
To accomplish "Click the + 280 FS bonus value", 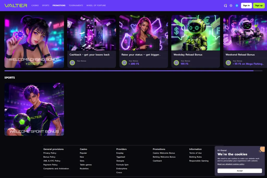I will point(134,64).
